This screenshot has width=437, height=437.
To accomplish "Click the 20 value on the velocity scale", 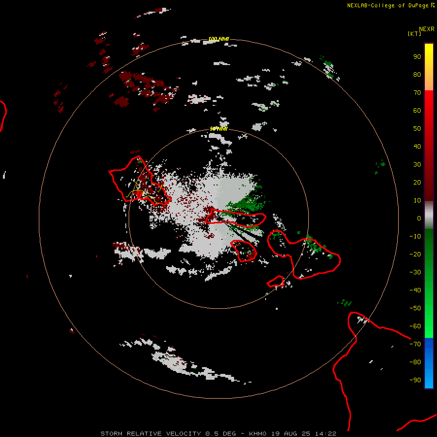I will 417,182.
